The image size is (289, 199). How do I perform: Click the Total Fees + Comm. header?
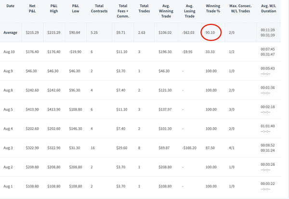pyautogui.click(x=123, y=11)
